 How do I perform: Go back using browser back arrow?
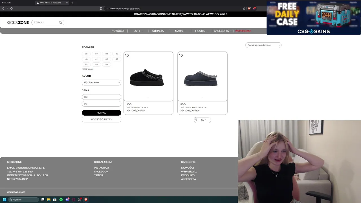[3, 8]
